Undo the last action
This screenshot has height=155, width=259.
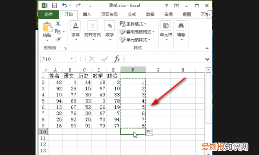point(65,6)
